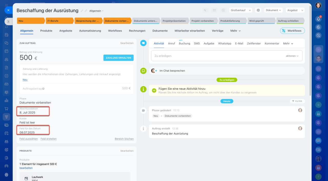
Task: Click the Workflows button at right
Action: [x=292, y=31]
